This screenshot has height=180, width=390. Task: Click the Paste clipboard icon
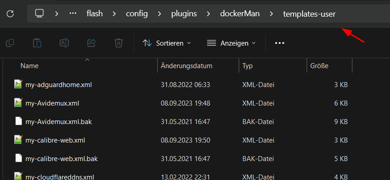(x=37, y=43)
